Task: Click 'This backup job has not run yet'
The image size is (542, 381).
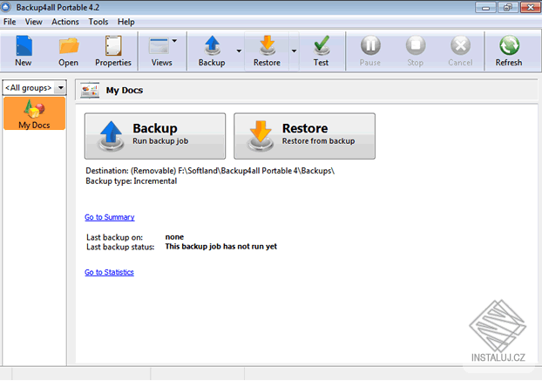Action: (220, 247)
